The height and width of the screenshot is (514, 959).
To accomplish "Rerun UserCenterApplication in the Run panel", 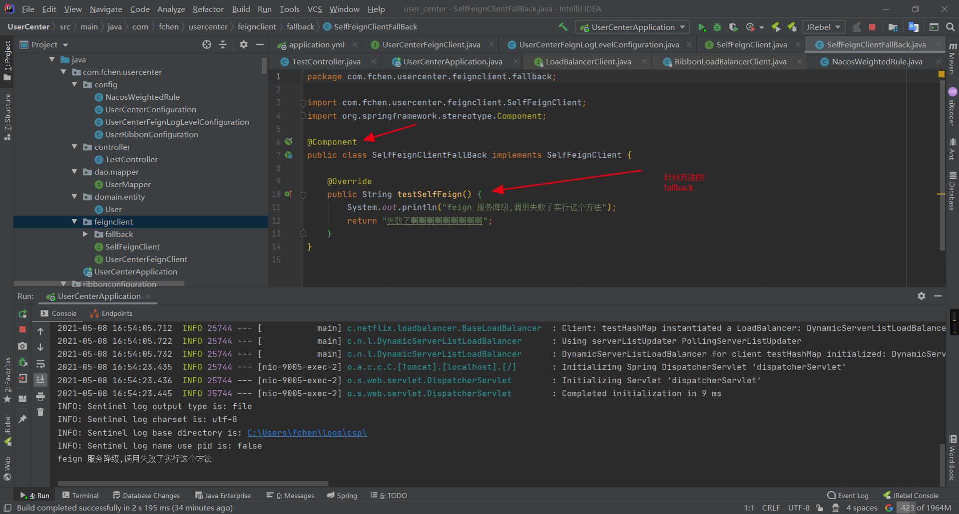I will click(x=22, y=314).
